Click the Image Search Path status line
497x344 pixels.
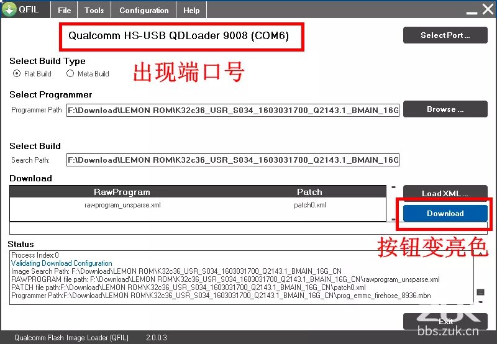pyautogui.click(x=176, y=271)
